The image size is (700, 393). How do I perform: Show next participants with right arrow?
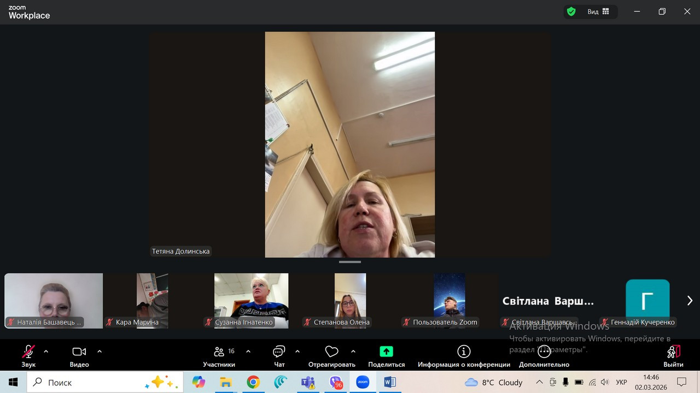click(x=689, y=301)
